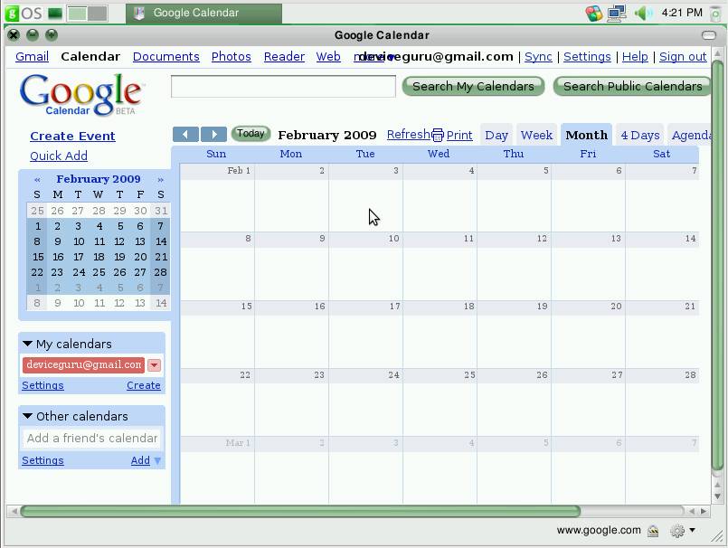Click the green desktop icon beside gOS logo
Viewport: 728px width, 548px height.
[55, 13]
